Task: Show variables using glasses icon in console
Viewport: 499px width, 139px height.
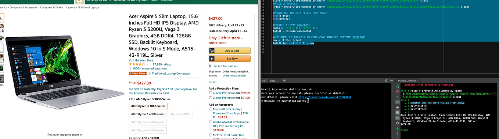Action: (397, 118)
